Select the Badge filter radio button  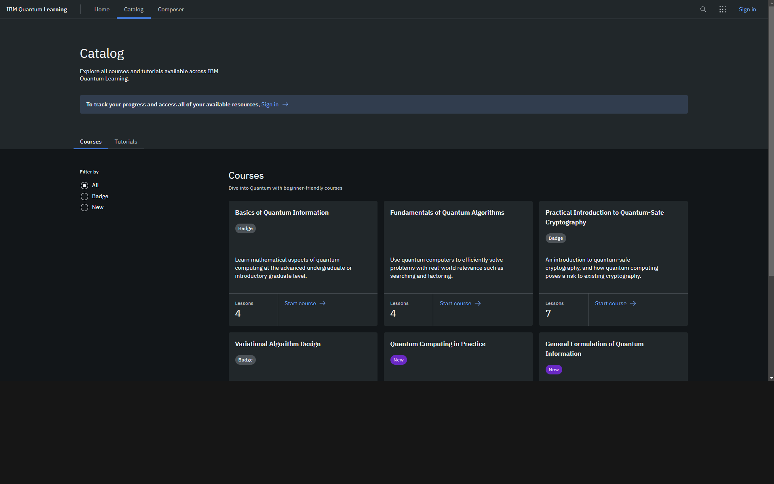(84, 197)
